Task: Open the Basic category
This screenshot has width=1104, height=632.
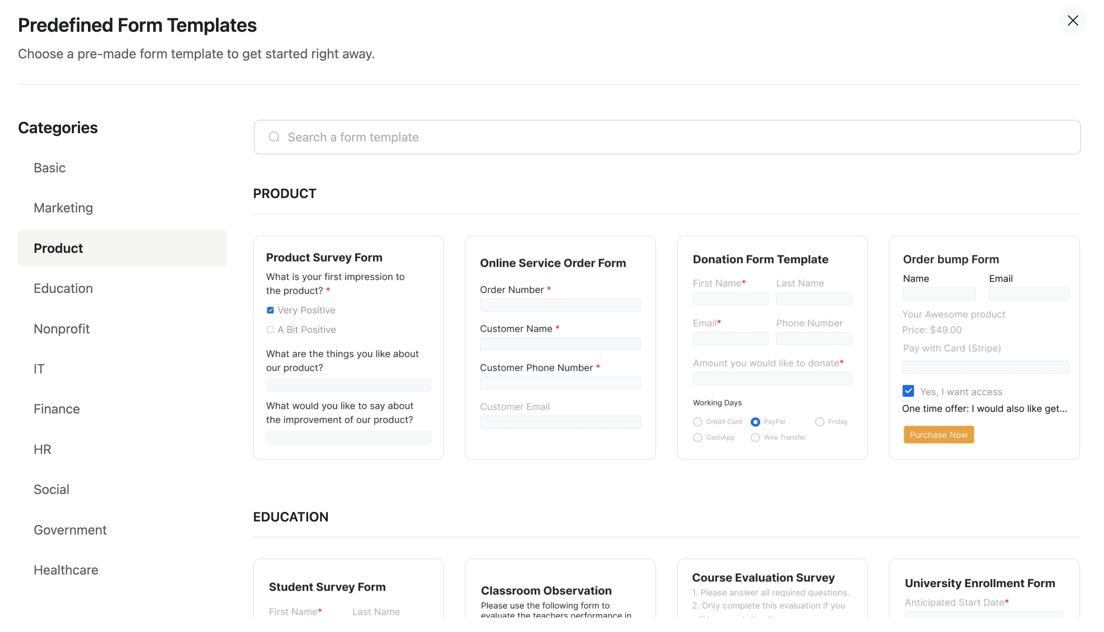Action: pyautogui.click(x=49, y=168)
